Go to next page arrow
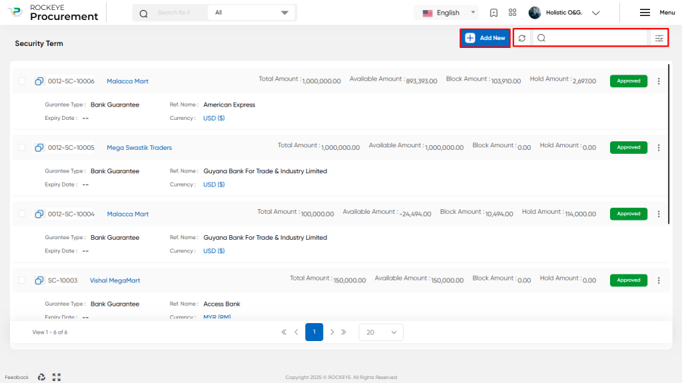This screenshot has width=682, height=383. pyautogui.click(x=332, y=332)
